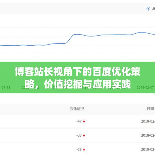Click the 变化情况 column header
The image size is (155, 155).
(77, 109)
